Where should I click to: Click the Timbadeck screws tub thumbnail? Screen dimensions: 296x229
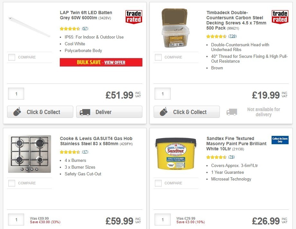click(175, 27)
